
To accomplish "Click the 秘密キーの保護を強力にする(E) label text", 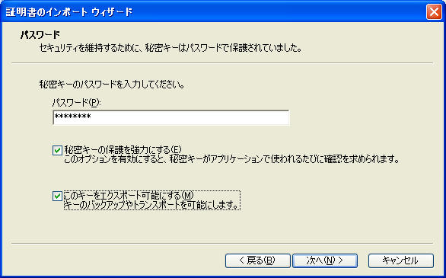I will (123, 149).
